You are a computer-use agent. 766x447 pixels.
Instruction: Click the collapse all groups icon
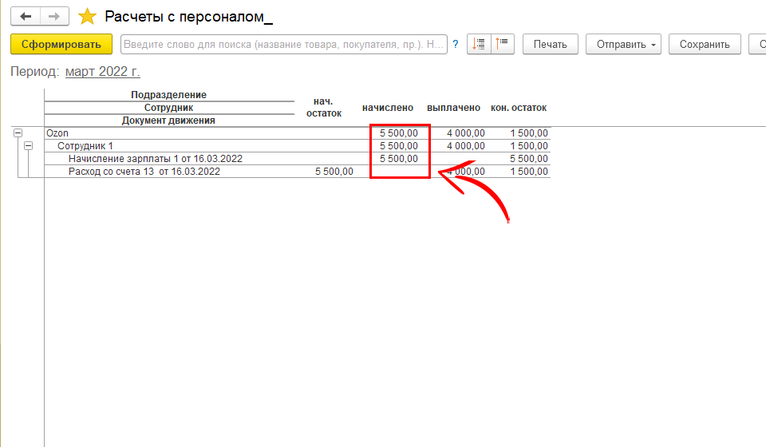pyautogui.click(x=480, y=45)
